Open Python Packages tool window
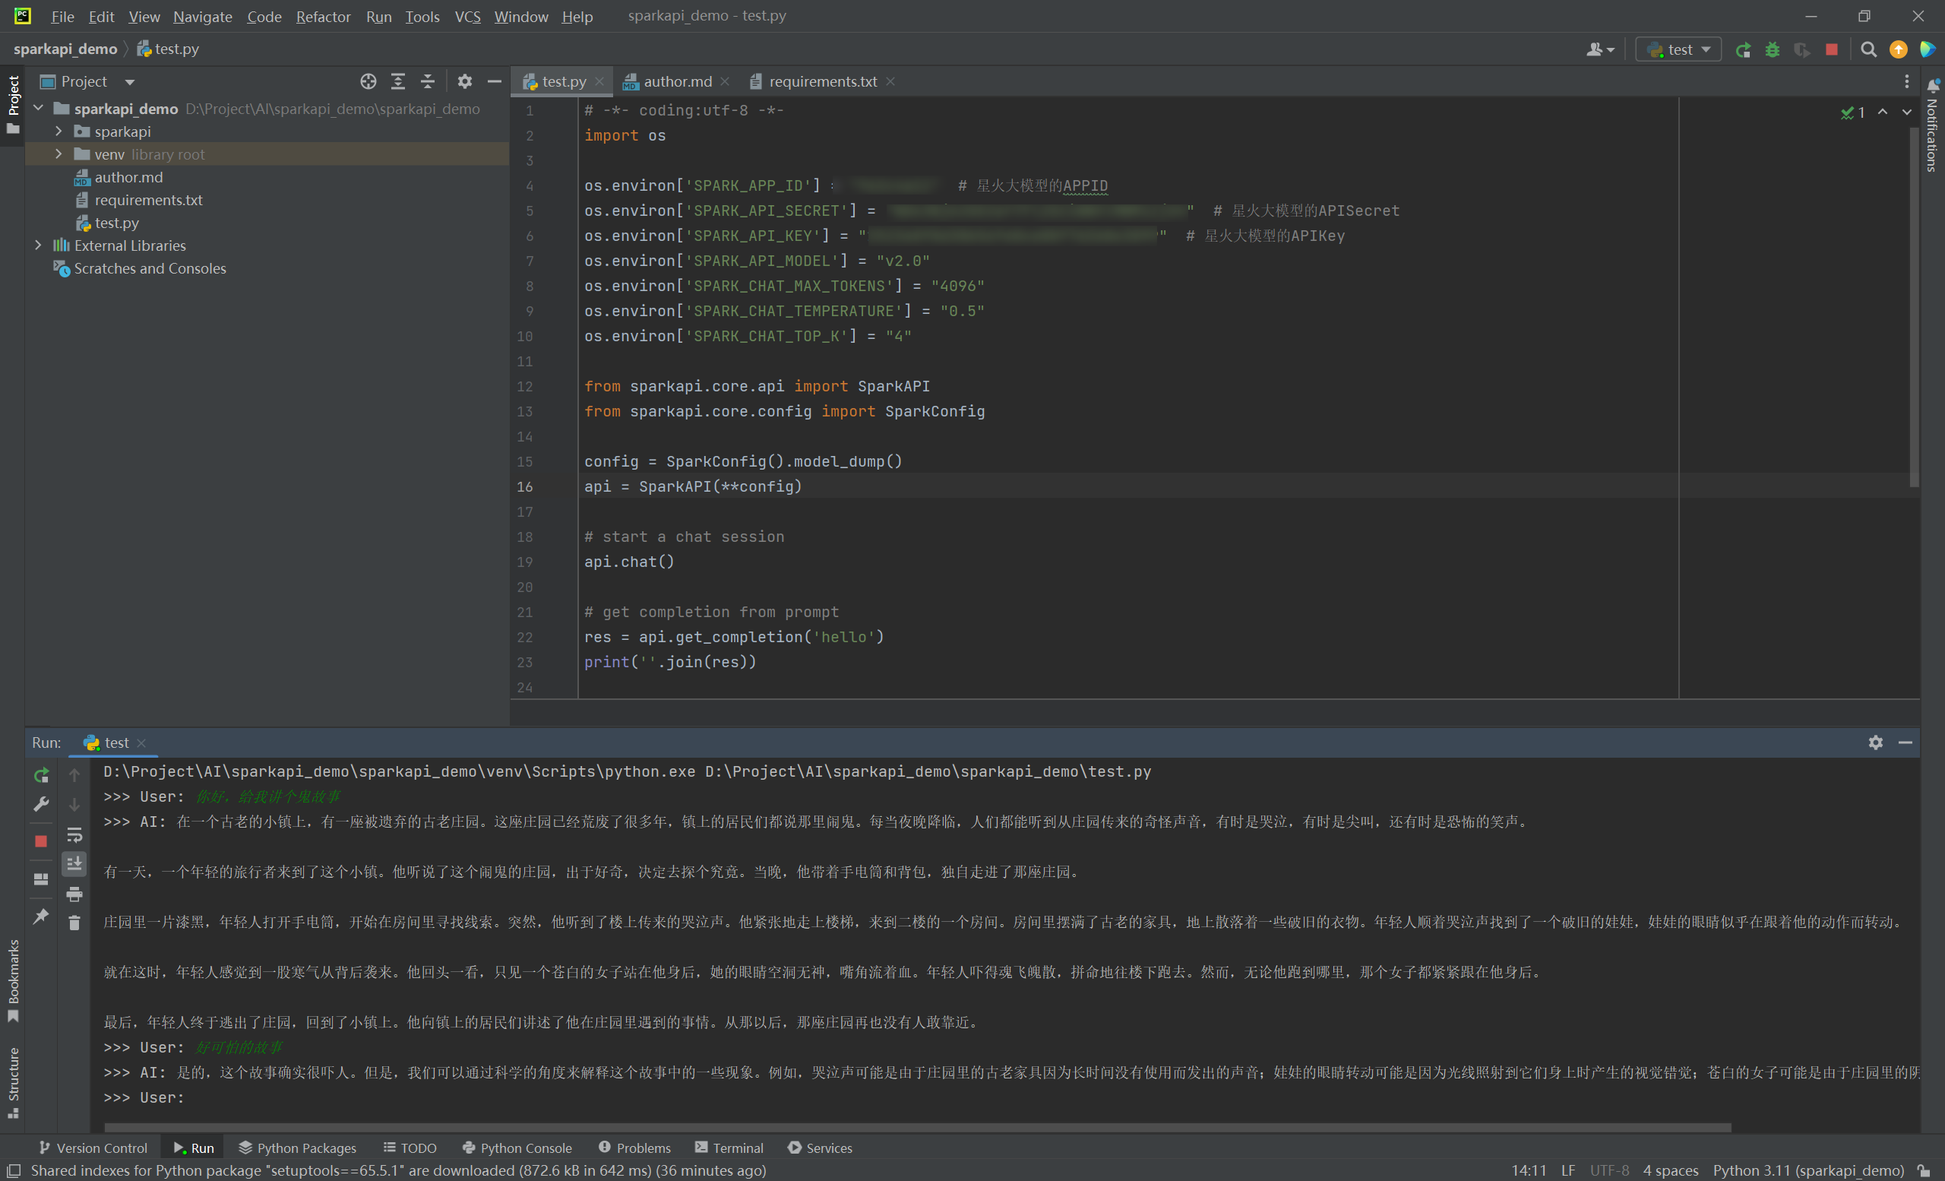 click(x=298, y=1148)
